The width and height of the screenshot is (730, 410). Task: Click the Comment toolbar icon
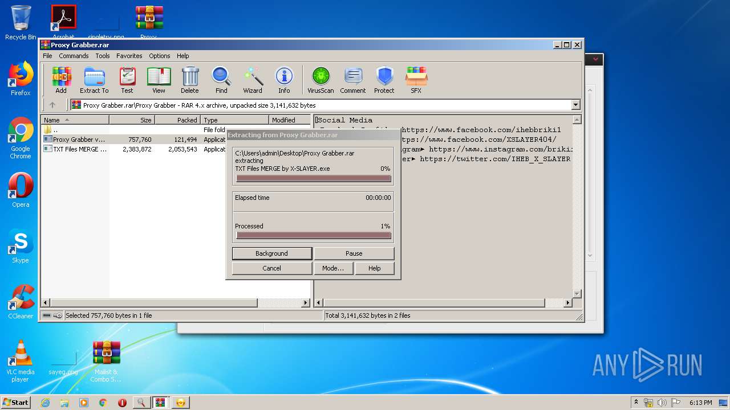point(353,80)
